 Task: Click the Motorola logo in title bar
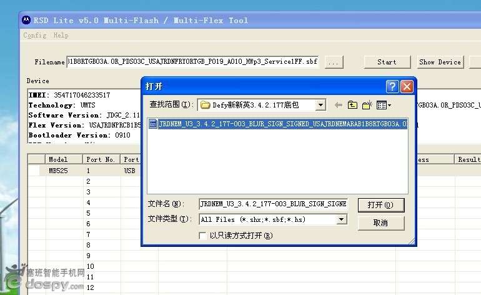coord(26,20)
